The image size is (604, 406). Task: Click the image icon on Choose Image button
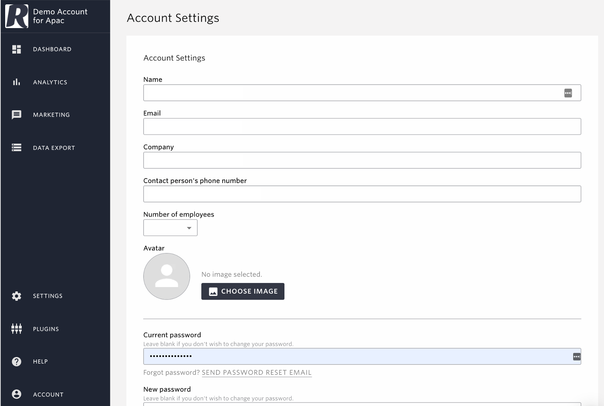tap(213, 292)
